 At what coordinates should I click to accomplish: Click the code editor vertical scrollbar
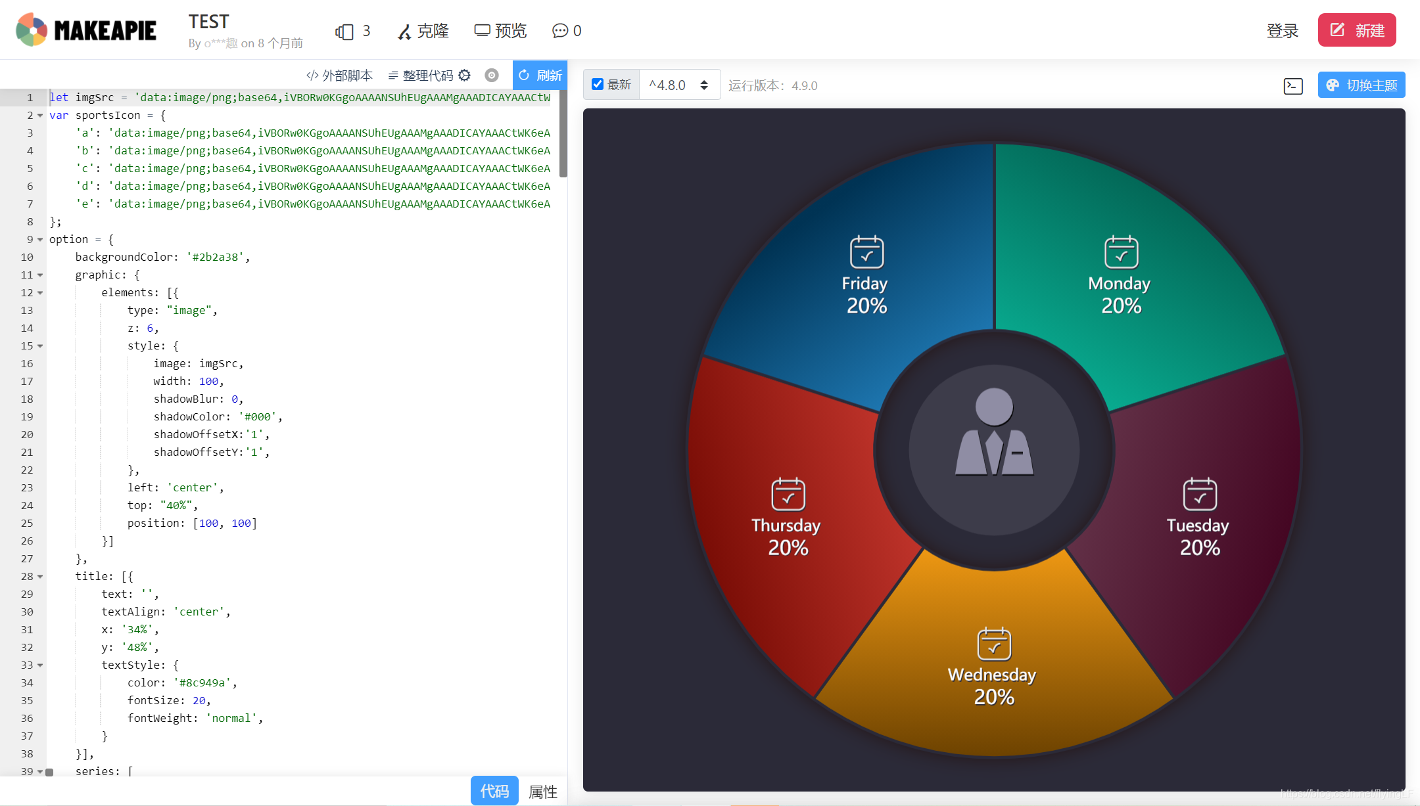click(563, 134)
